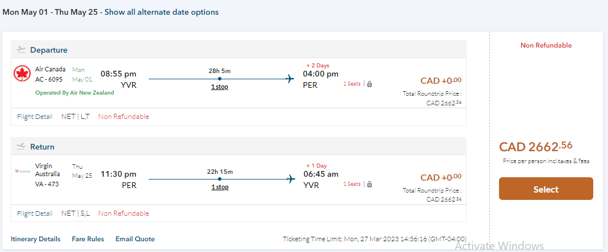Screen dimensions: 608x252
Task: Open Flight Detail for the departure flight
Action: pos(35,117)
